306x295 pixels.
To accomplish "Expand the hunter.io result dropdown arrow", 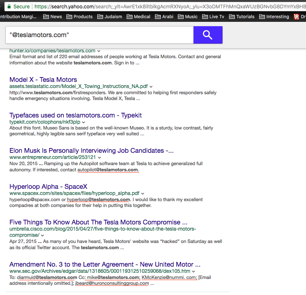I will click(99, 51).
